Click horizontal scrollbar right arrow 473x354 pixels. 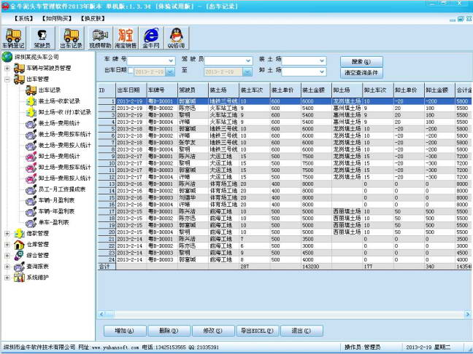pos(468,314)
